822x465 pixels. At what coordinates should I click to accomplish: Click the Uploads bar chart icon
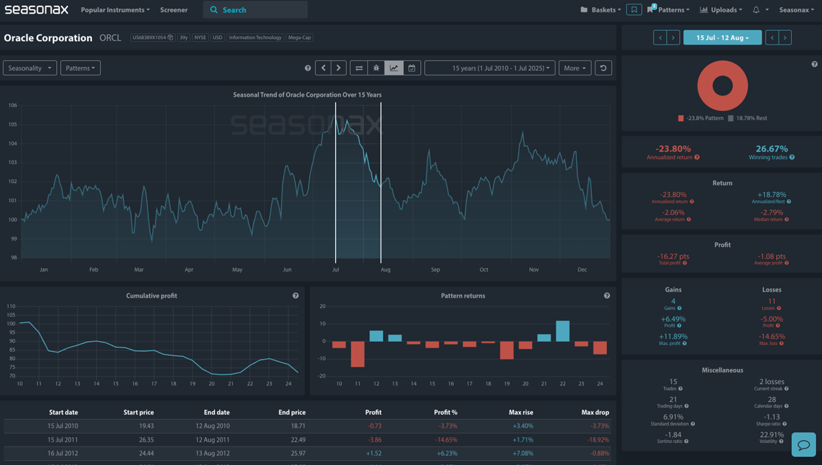click(703, 10)
